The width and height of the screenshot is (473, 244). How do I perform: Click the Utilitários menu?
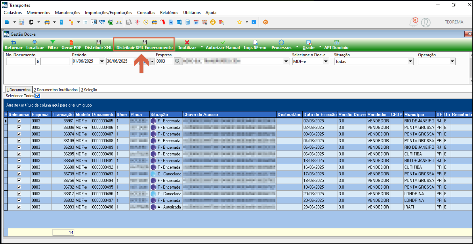click(192, 13)
